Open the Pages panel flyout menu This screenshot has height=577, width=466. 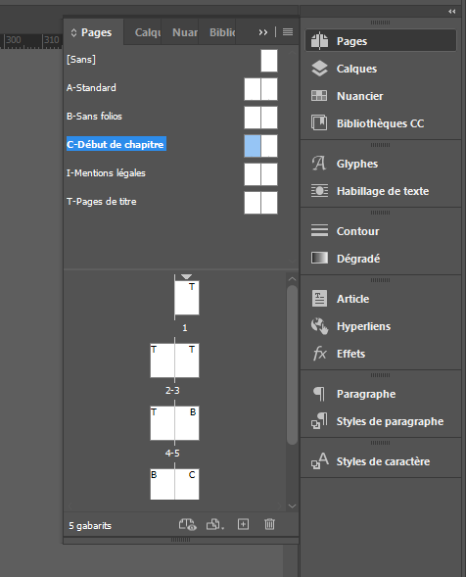[288, 32]
